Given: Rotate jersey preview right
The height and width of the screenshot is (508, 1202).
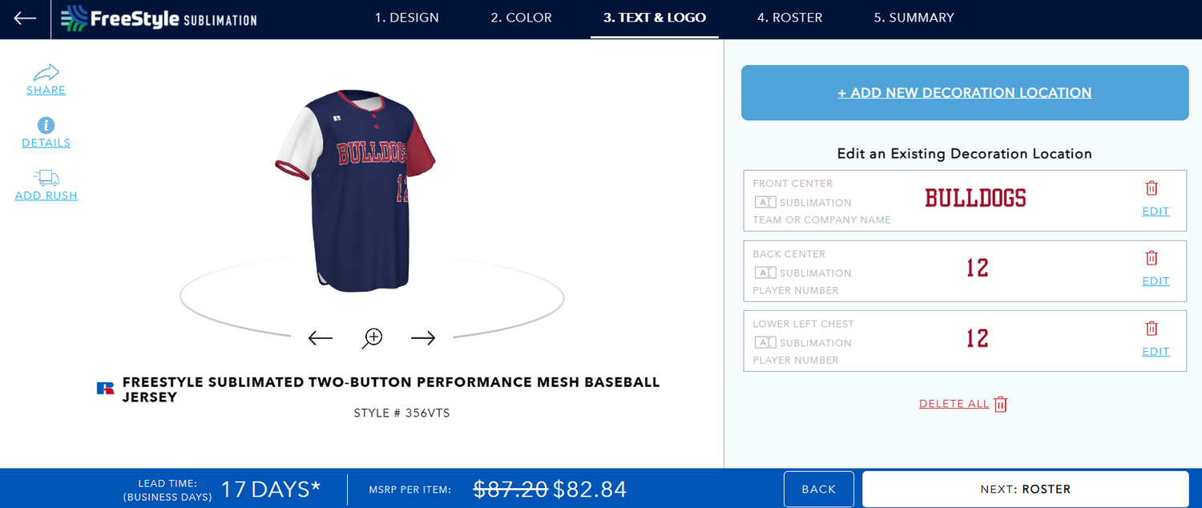Looking at the screenshot, I should [x=423, y=338].
